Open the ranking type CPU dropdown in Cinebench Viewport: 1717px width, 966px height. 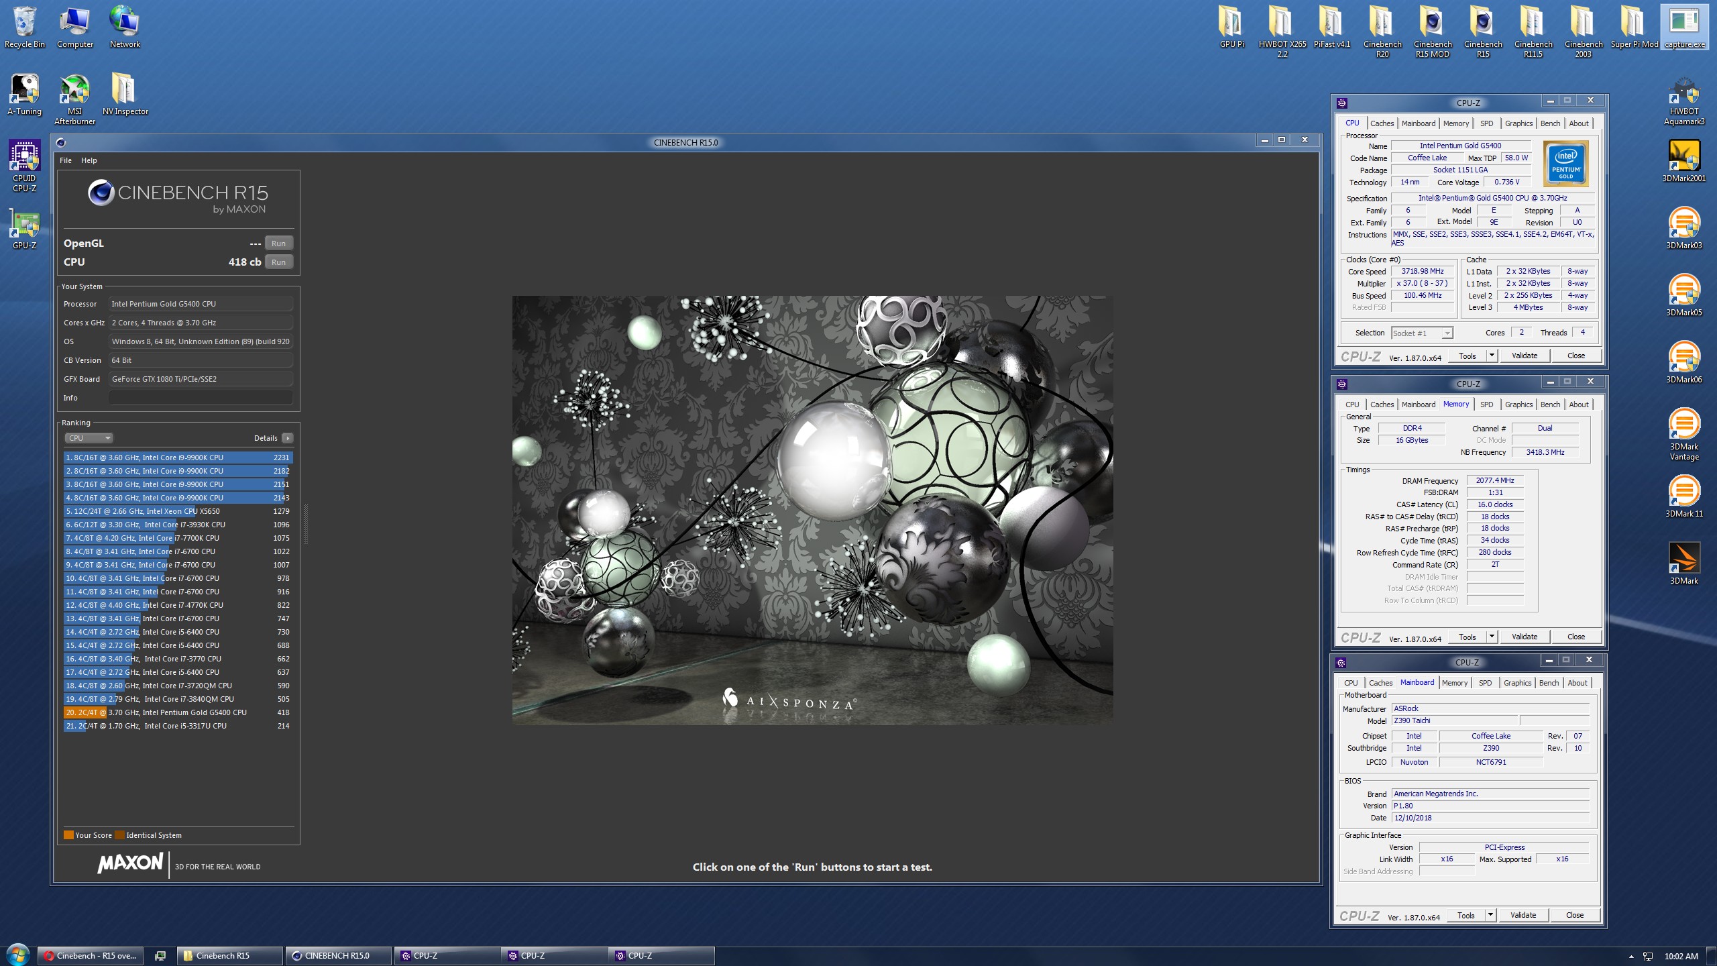[x=89, y=438]
